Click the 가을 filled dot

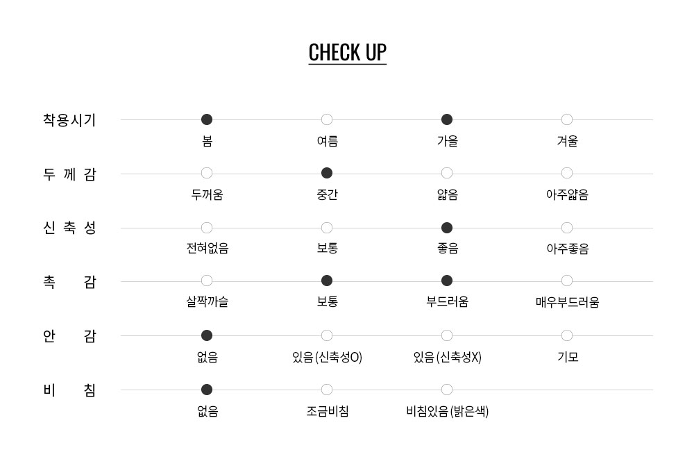447,119
